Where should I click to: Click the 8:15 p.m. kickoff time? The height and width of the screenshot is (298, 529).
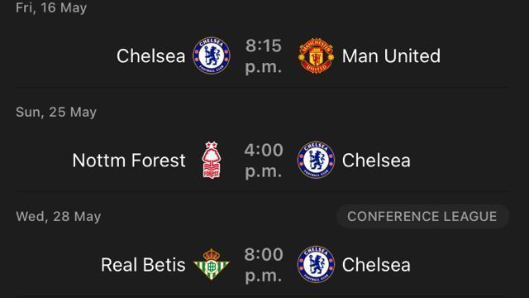tap(264, 56)
